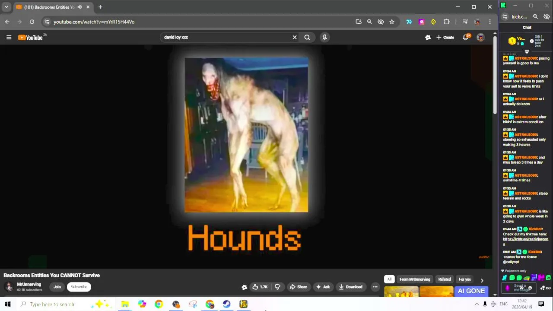Screen dimensions: 553x311
Task: Open the cyan 7tv extension icon
Action: (409, 22)
